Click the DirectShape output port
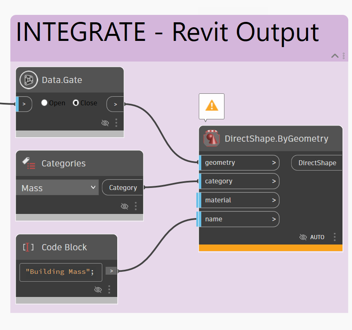This screenshot has width=352, height=330. (x=317, y=163)
